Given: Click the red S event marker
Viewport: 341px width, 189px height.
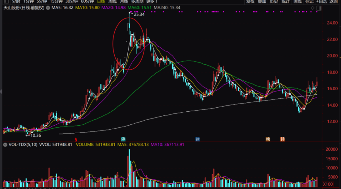Looking at the screenshot, I should (76, 140).
